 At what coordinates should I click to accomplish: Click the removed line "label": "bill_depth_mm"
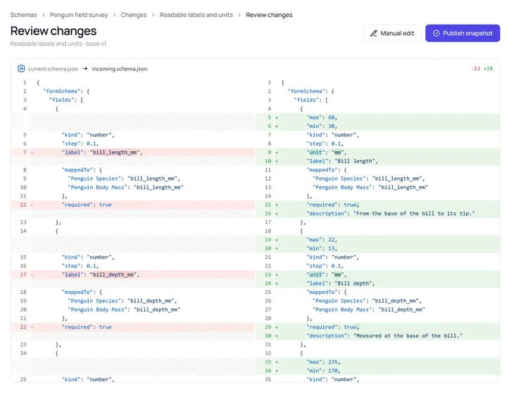[x=133, y=275]
